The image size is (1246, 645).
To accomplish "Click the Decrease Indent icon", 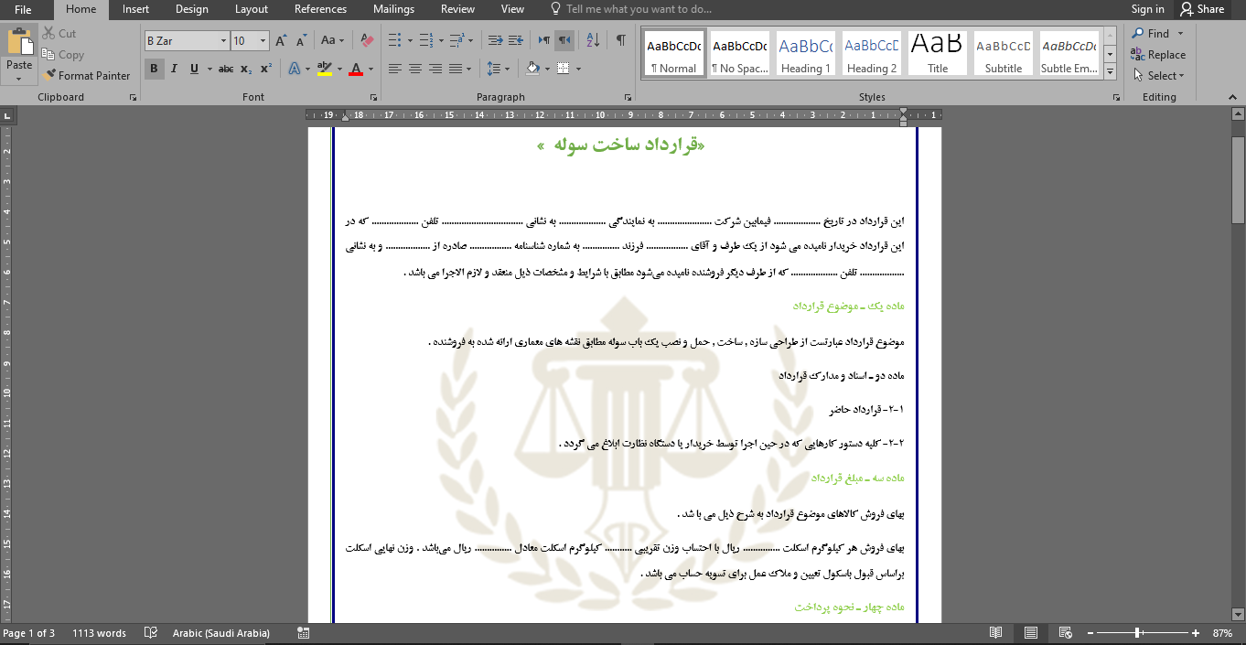I will [495, 40].
